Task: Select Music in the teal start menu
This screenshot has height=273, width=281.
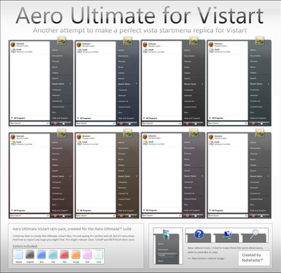Action: tap(253, 67)
